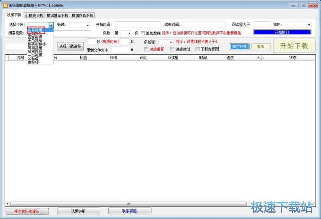Toggle the 过滤原创 checkbox

[172, 49]
